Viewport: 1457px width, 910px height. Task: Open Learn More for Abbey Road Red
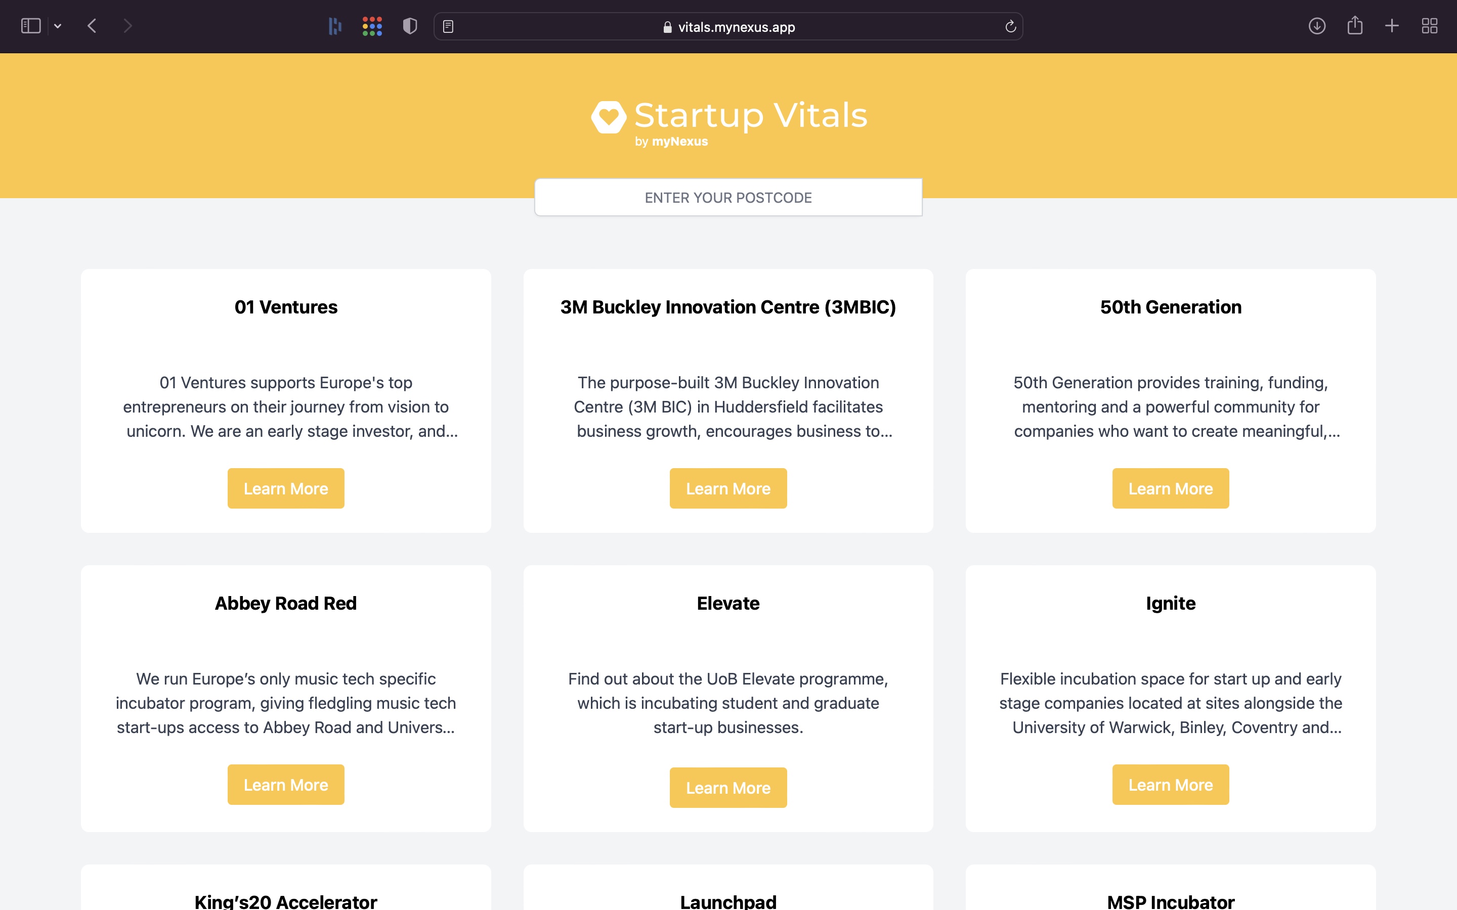tap(285, 784)
